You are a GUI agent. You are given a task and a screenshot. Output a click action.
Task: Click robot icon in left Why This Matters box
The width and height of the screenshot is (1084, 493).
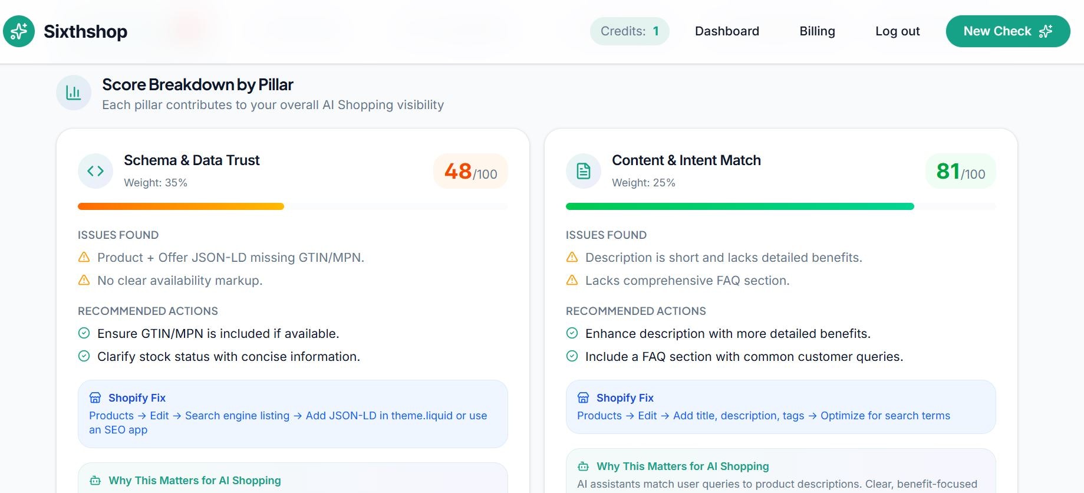click(95, 481)
